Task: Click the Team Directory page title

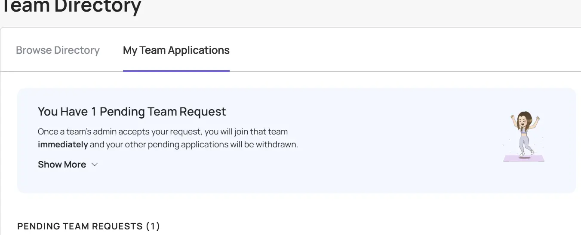Action: pyautogui.click(x=71, y=6)
